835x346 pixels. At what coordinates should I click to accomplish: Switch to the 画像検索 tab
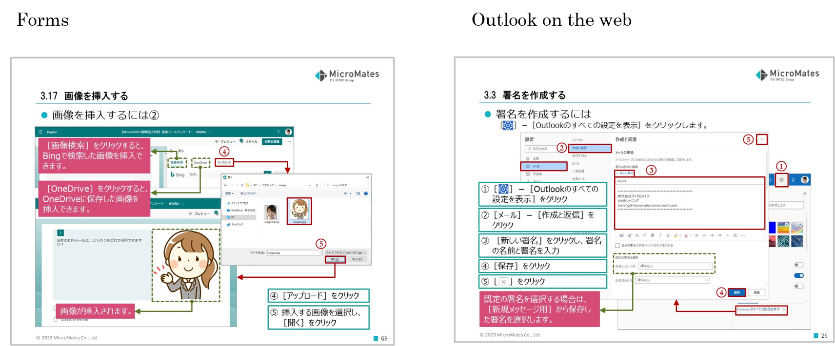pyautogui.click(x=177, y=163)
